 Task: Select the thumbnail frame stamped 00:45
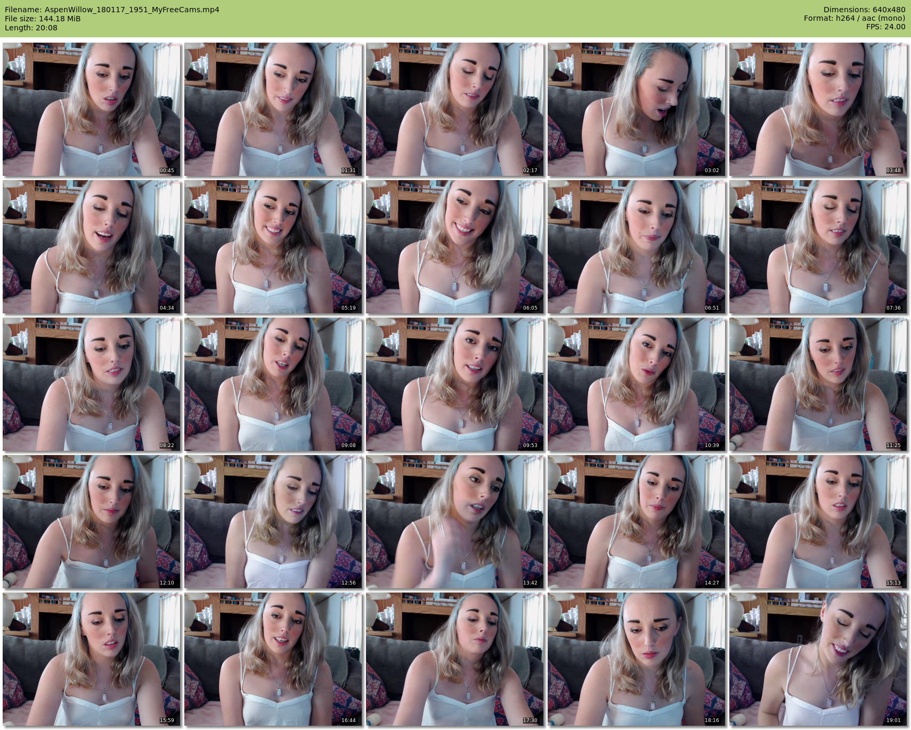click(92, 109)
